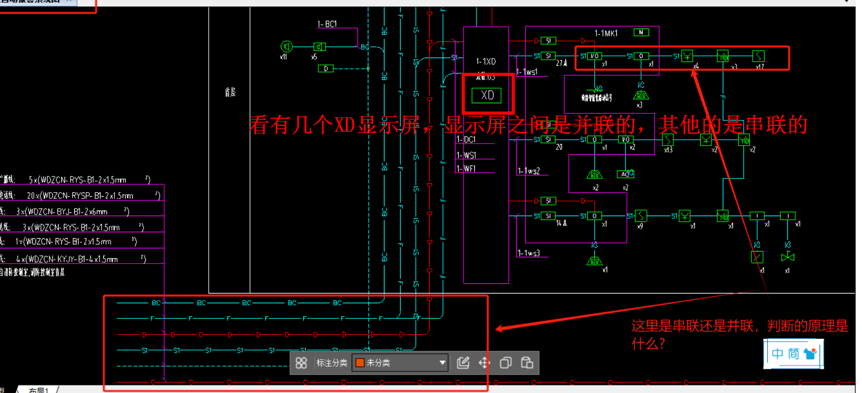The width and height of the screenshot is (862, 393).
Task: Paste annotation using the clipboard icon
Action: [527, 363]
